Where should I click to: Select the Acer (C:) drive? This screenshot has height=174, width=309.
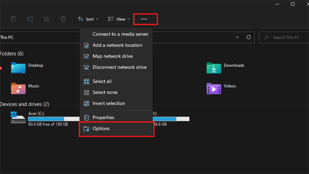click(45, 119)
